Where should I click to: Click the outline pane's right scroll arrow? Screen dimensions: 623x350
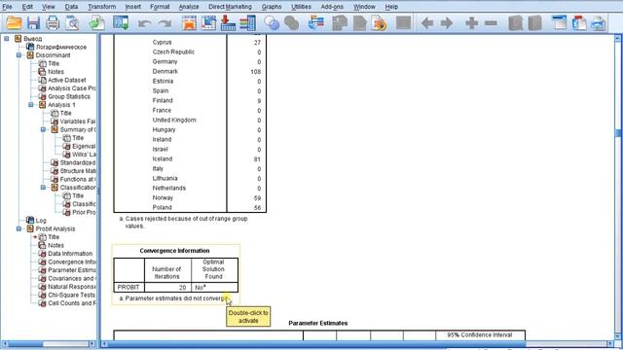point(92,343)
